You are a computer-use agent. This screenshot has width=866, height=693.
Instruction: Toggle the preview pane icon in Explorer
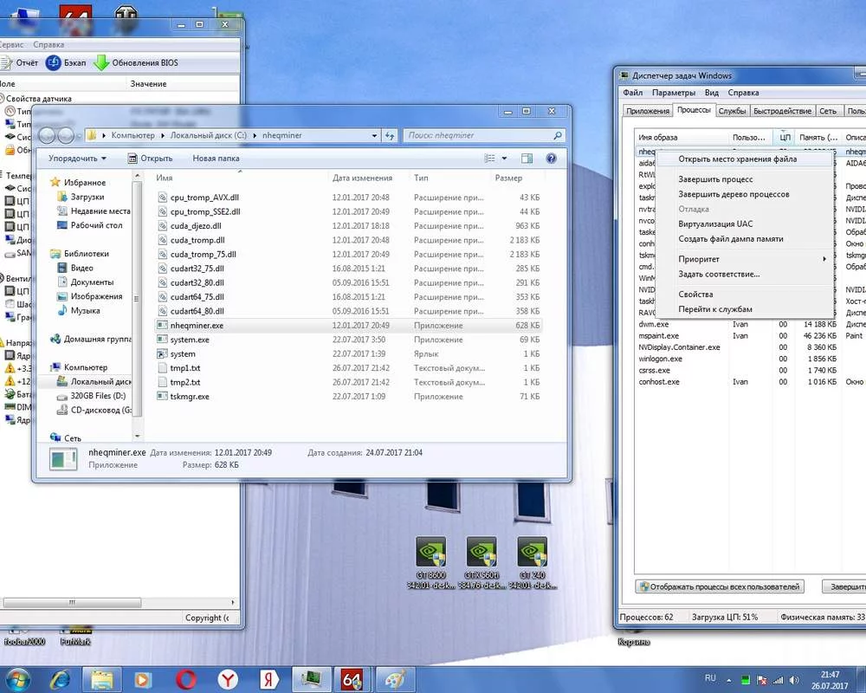point(527,159)
